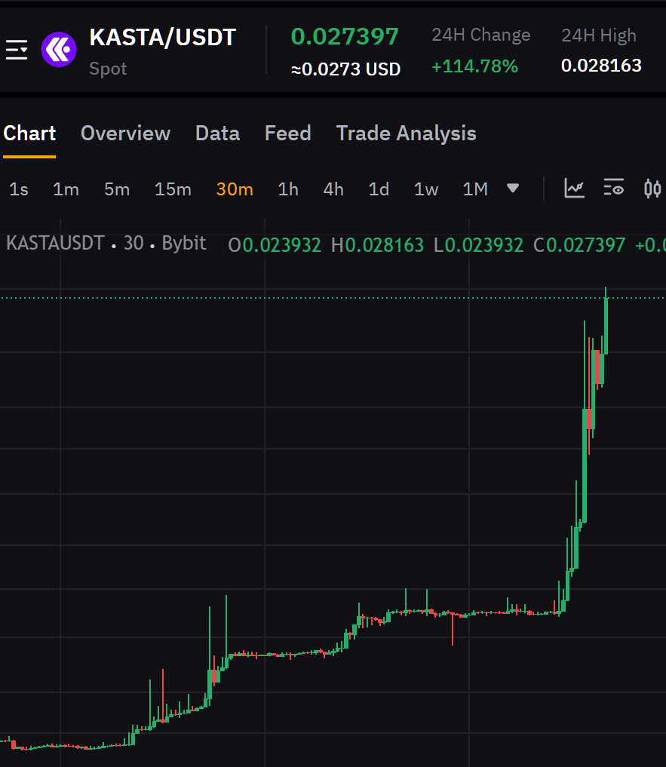Click the O0.023932 open value

pyautogui.click(x=275, y=245)
